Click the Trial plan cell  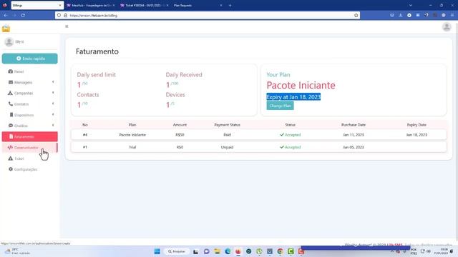coord(132,147)
